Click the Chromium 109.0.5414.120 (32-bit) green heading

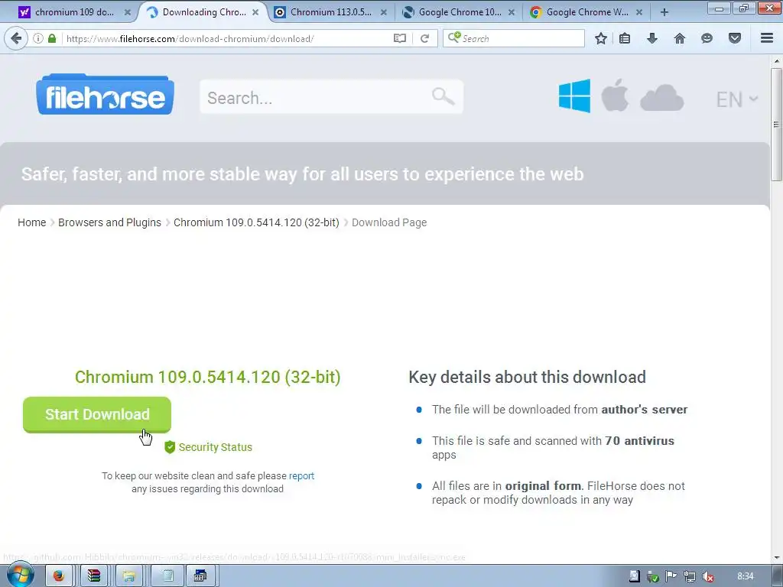point(208,377)
